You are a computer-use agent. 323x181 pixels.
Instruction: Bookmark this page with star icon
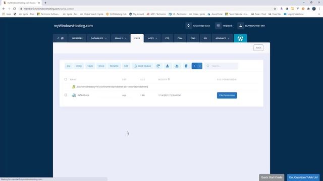pos(275,9)
